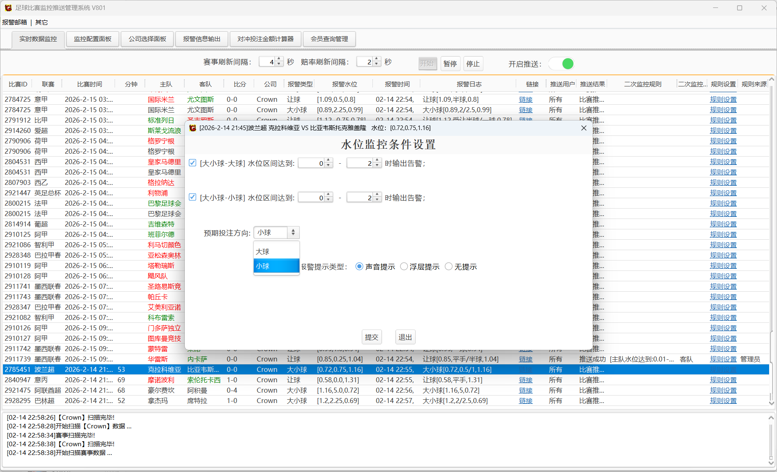Screen dimensions: 777x472
Task: Click the 暂停 button
Action: (x=450, y=64)
